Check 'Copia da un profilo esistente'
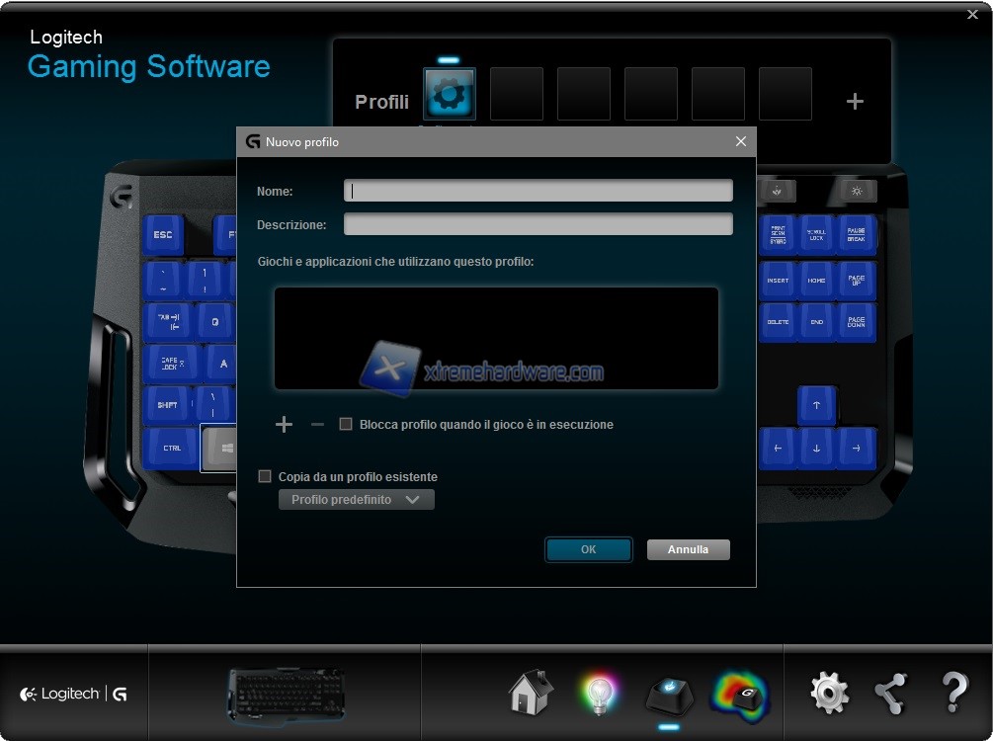This screenshot has width=993, height=741. [x=265, y=476]
